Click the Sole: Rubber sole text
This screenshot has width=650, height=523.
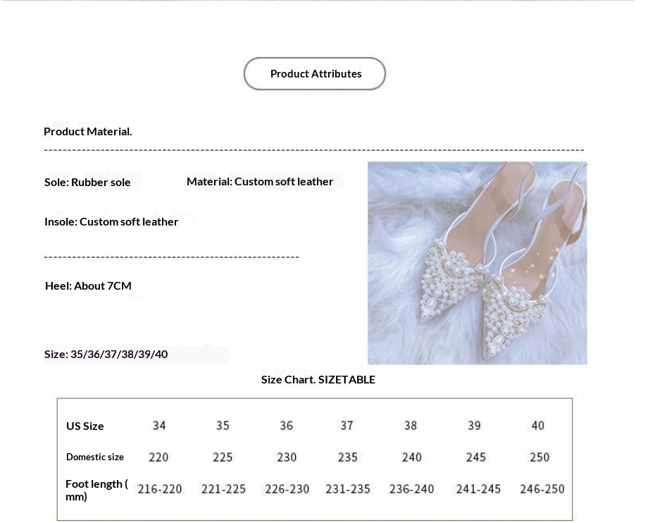[x=87, y=182]
